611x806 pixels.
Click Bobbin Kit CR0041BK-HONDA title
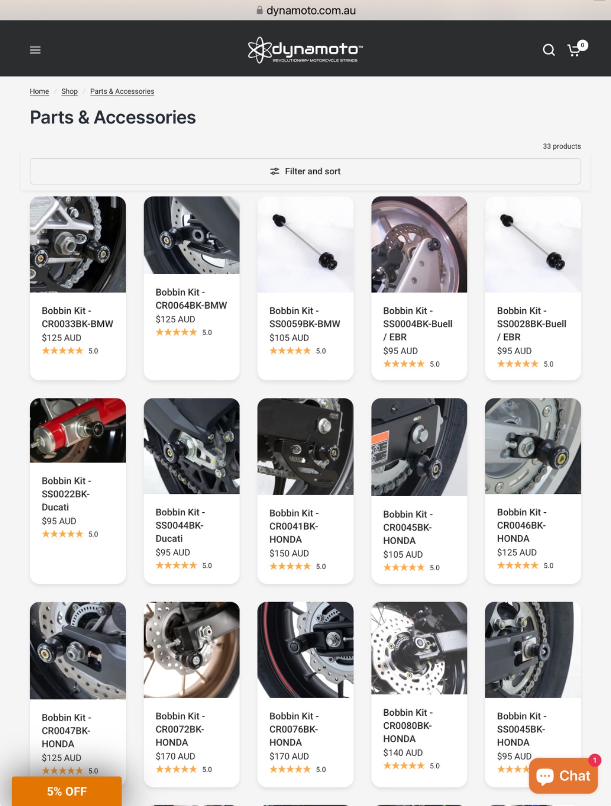click(x=294, y=526)
